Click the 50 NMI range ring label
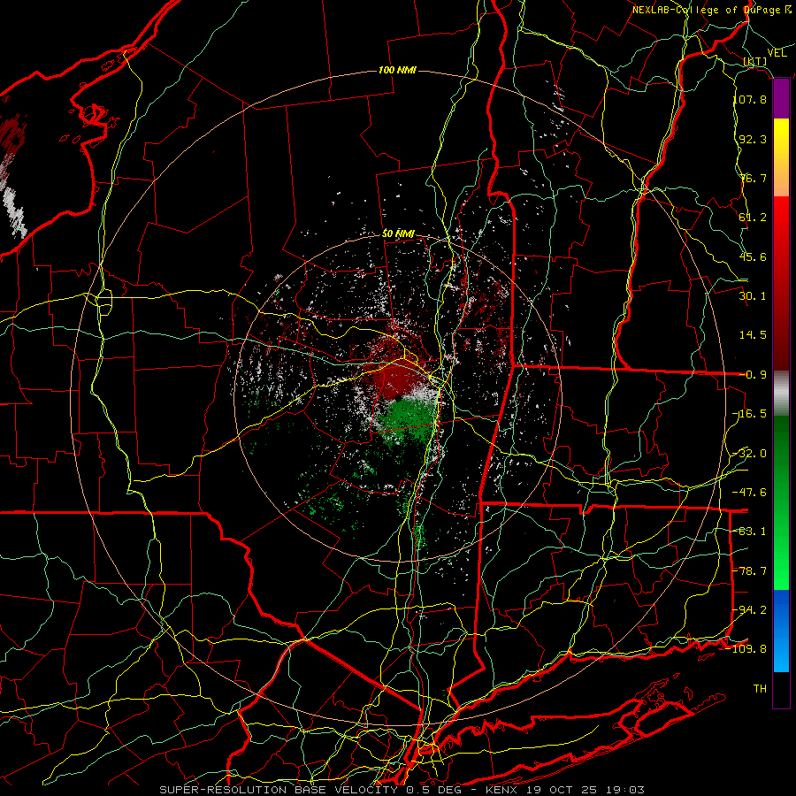 pyautogui.click(x=399, y=234)
